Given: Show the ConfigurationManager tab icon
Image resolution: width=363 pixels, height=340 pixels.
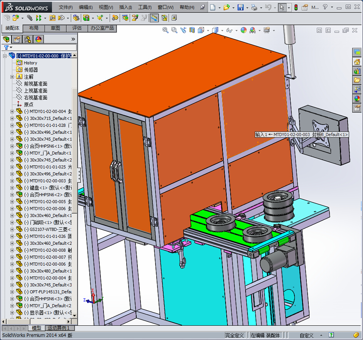Looking at the screenshot, I should 28,39.
